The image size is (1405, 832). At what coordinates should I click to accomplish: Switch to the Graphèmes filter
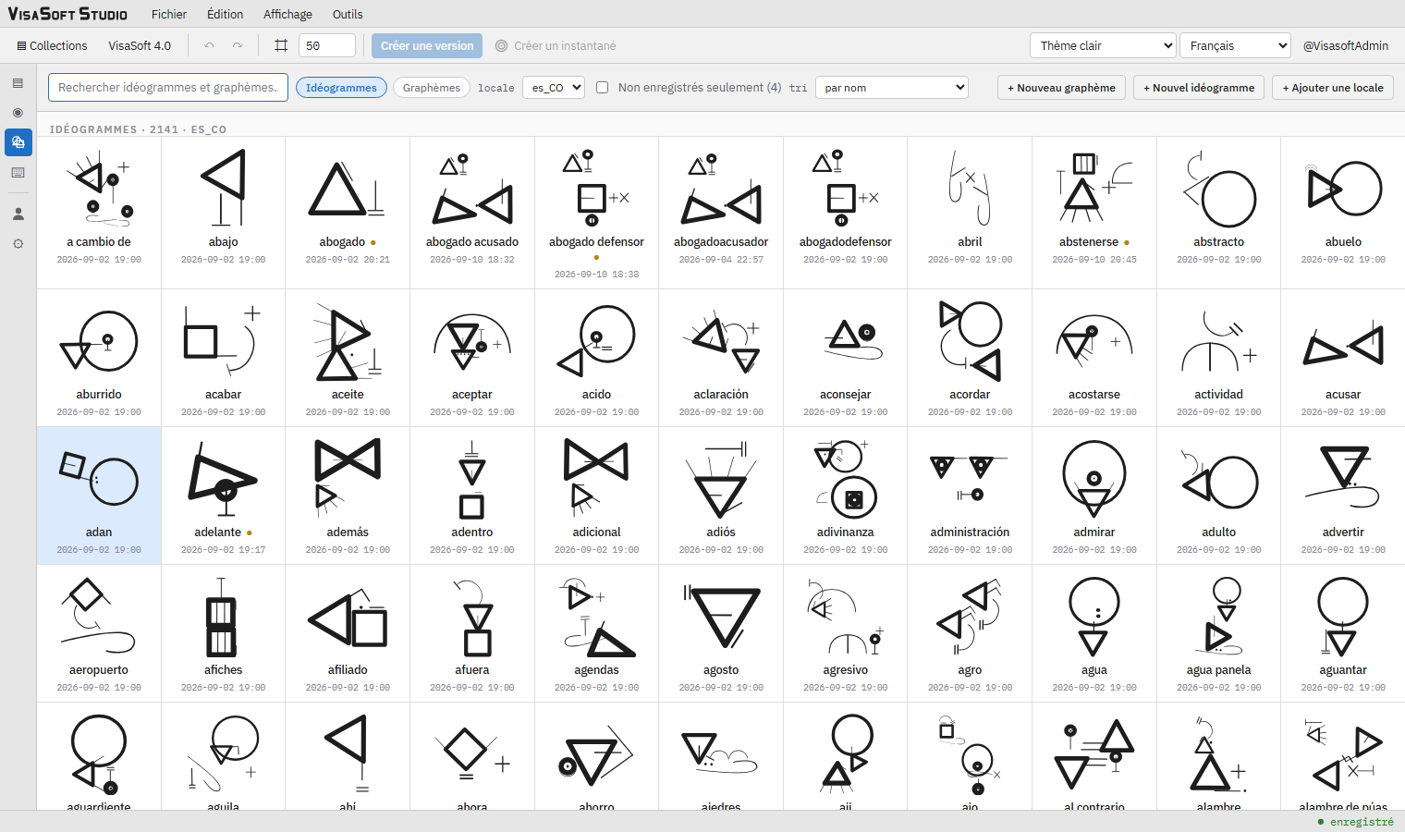click(432, 88)
